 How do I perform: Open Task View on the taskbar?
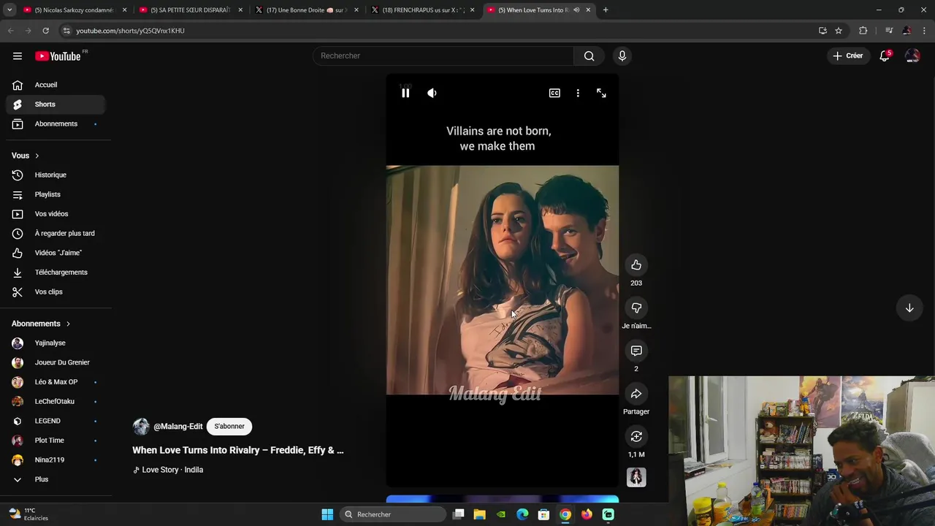[458, 514]
